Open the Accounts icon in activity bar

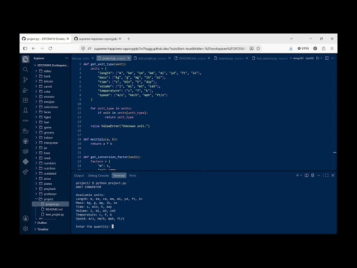(26, 218)
